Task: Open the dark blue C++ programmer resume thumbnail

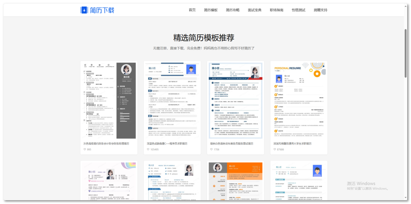Action: click(172, 100)
